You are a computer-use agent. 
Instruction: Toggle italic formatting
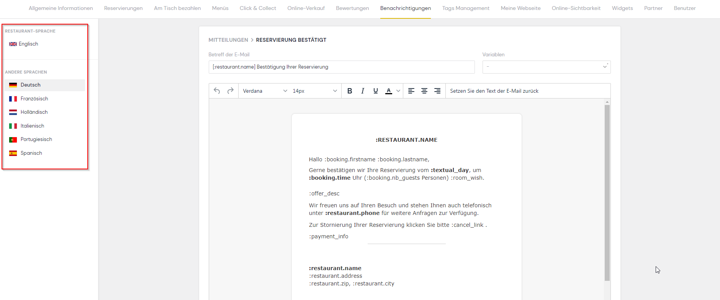coord(363,91)
